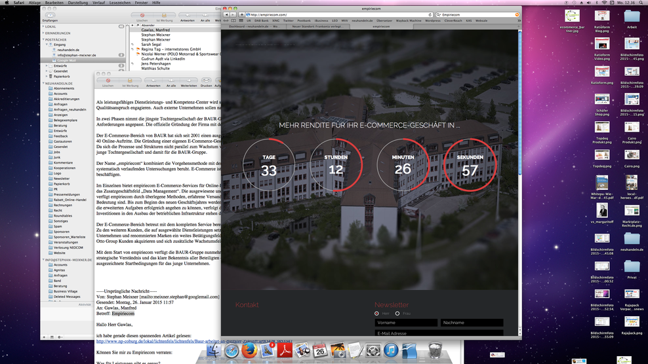Screen dimensions: 648x364
Task: Open Preview app in the Dock
Action: click(x=302, y=350)
